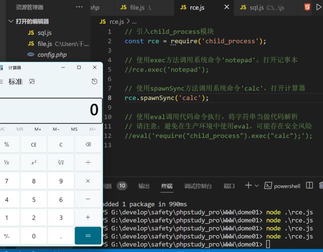Viewport: 323px width, 252px height.
Task: Click the calculator digit 8 key
Action: [34, 181]
